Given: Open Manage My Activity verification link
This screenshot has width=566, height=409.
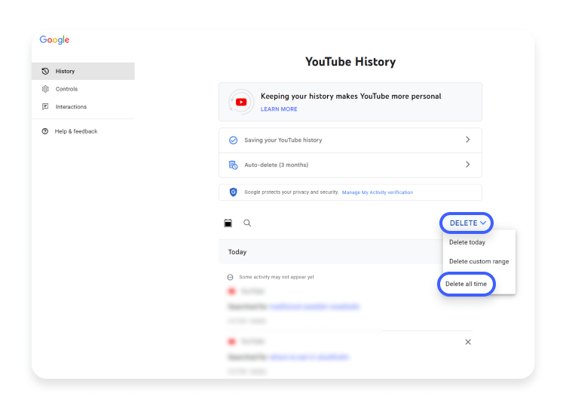Looking at the screenshot, I should pyautogui.click(x=378, y=192).
